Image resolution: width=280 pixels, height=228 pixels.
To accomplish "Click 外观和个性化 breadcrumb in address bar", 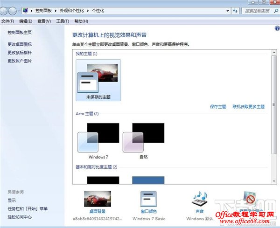I will click(x=72, y=11).
